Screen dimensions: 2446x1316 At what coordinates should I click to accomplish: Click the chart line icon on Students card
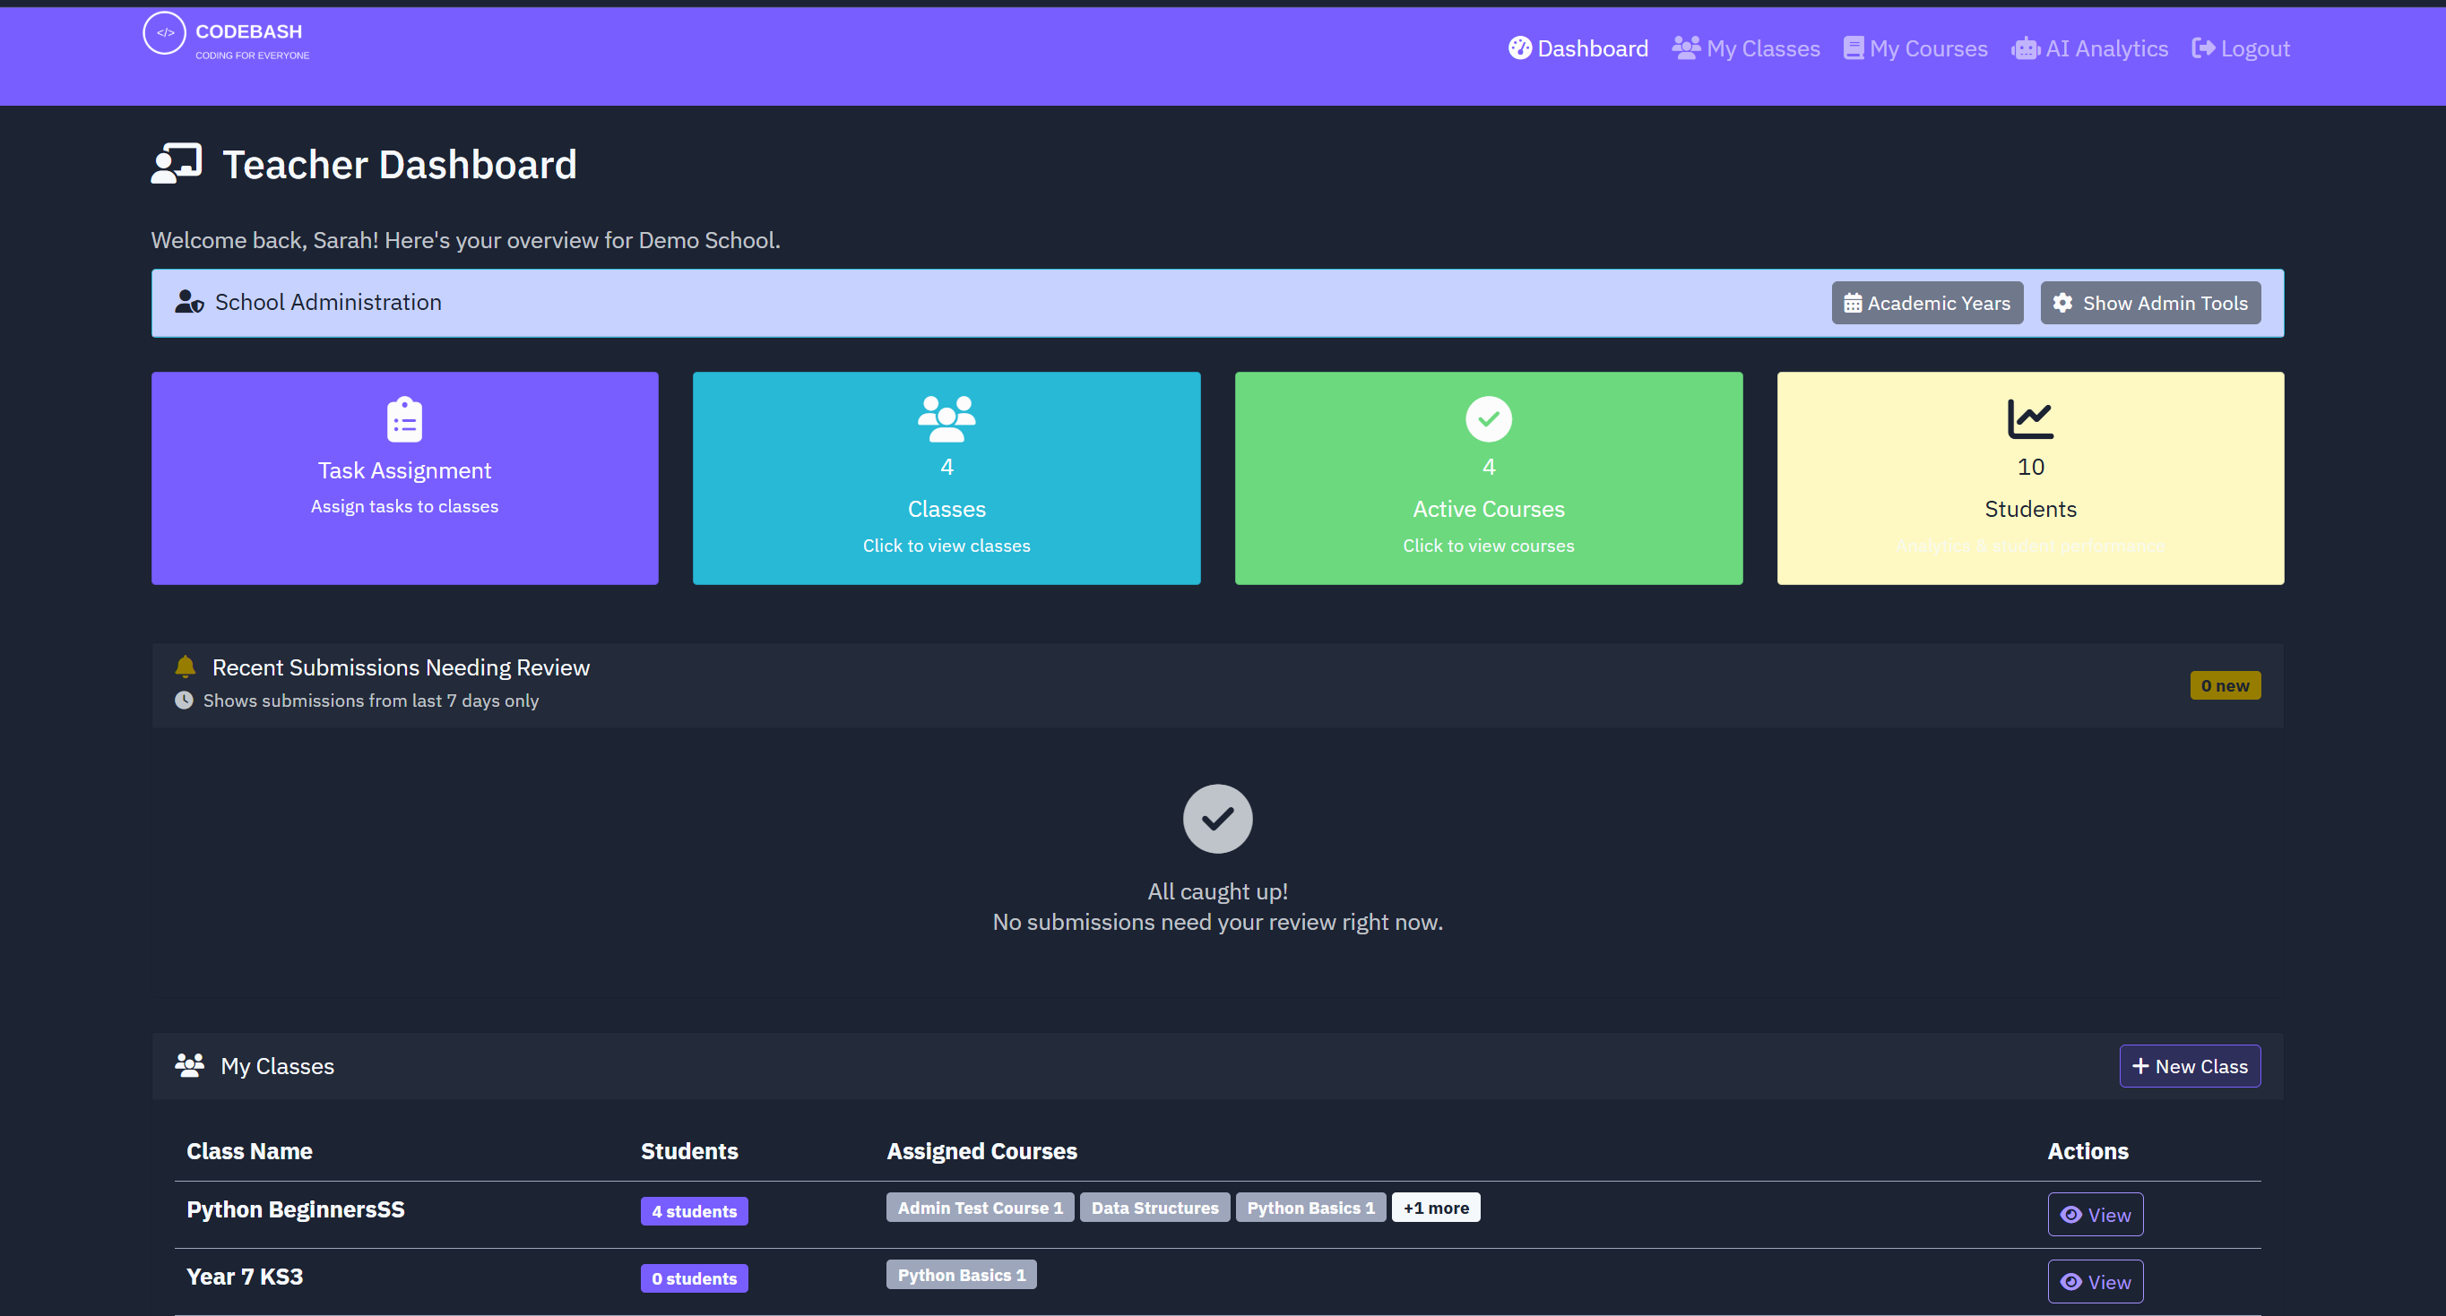[2030, 419]
